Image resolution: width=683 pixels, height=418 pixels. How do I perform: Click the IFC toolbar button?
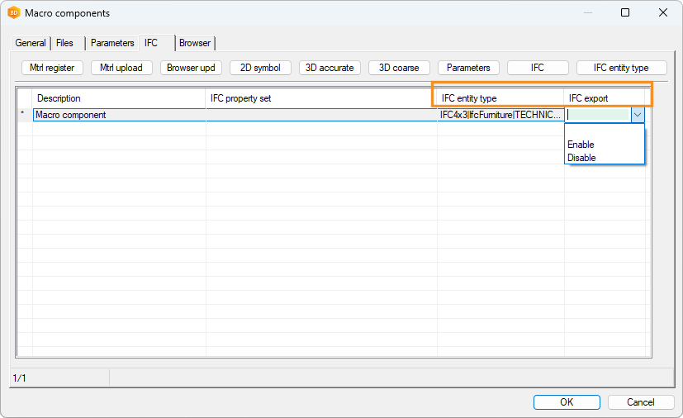[538, 68]
